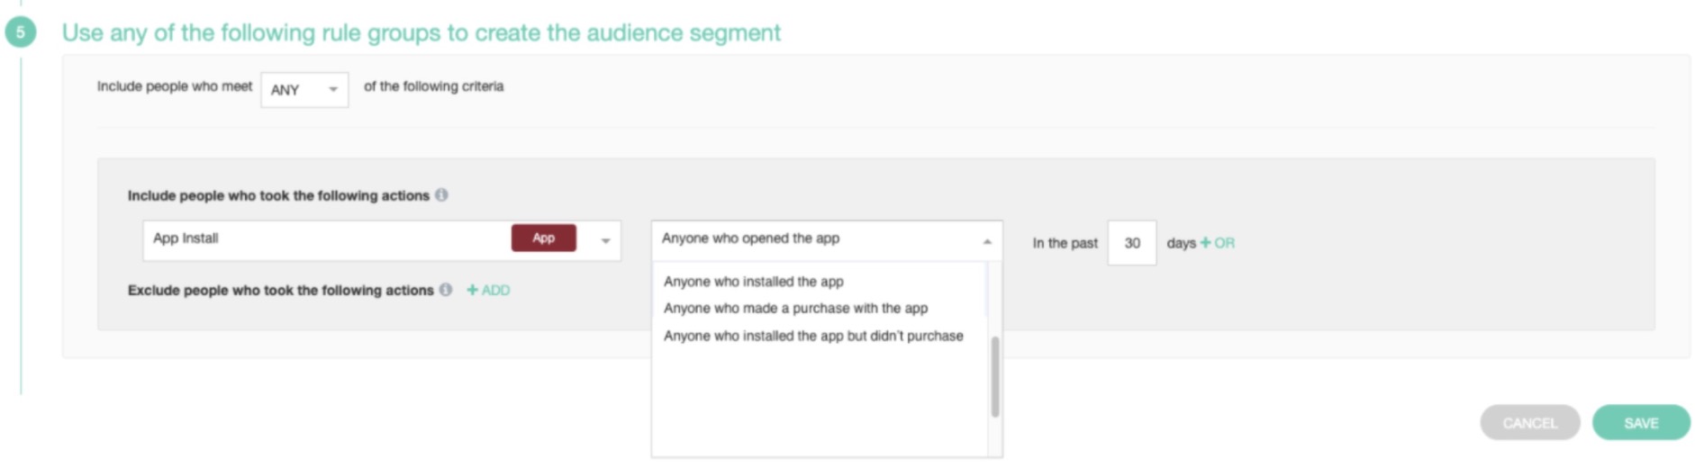Click the red App badge
The height and width of the screenshot is (468, 1695).
point(543,238)
